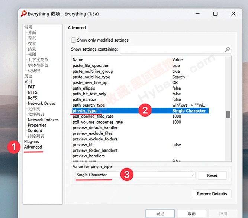Viewport: 248px width, 218px height.
Task: Select Network Drives in the options tree
Action: tap(42, 103)
